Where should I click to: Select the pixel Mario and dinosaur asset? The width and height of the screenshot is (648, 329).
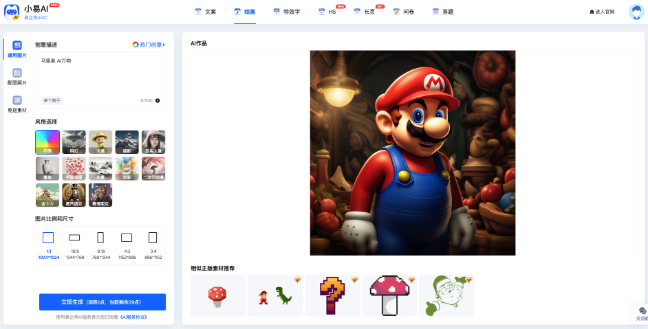275,296
